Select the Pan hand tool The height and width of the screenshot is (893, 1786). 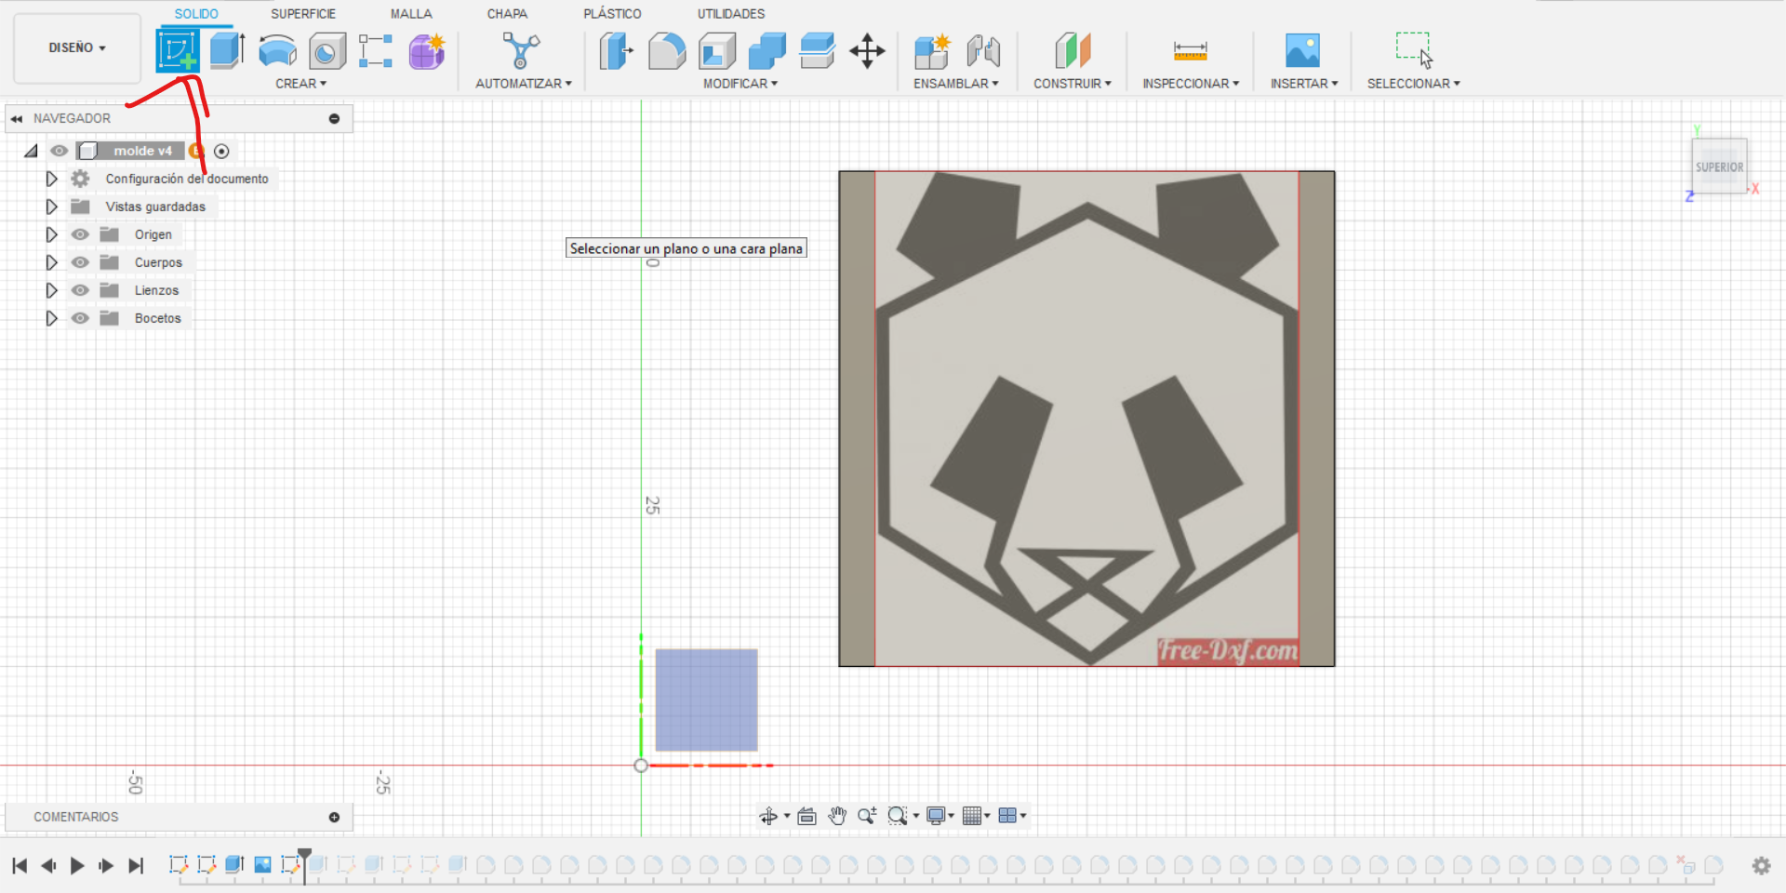click(x=837, y=816)
